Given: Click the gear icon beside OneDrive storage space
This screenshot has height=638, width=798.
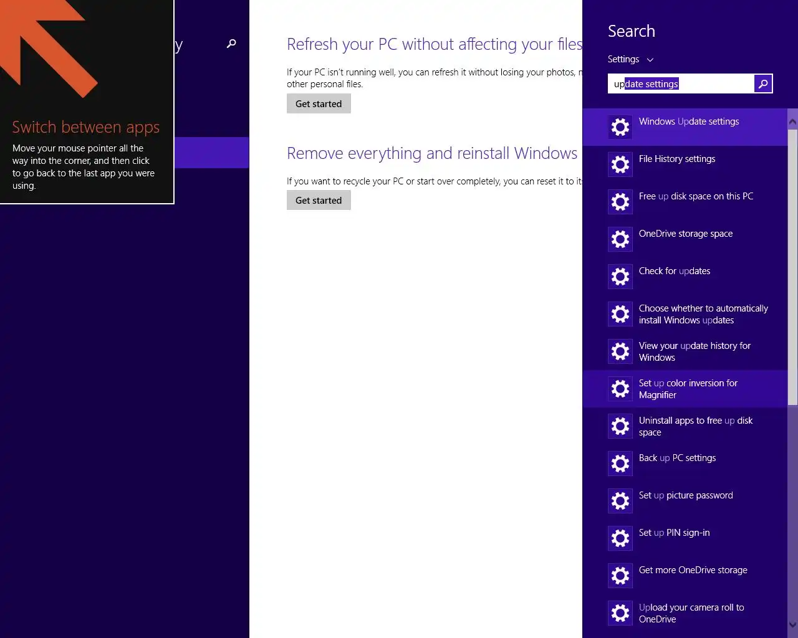Looking at the screenshot, I should click(620, 239).
